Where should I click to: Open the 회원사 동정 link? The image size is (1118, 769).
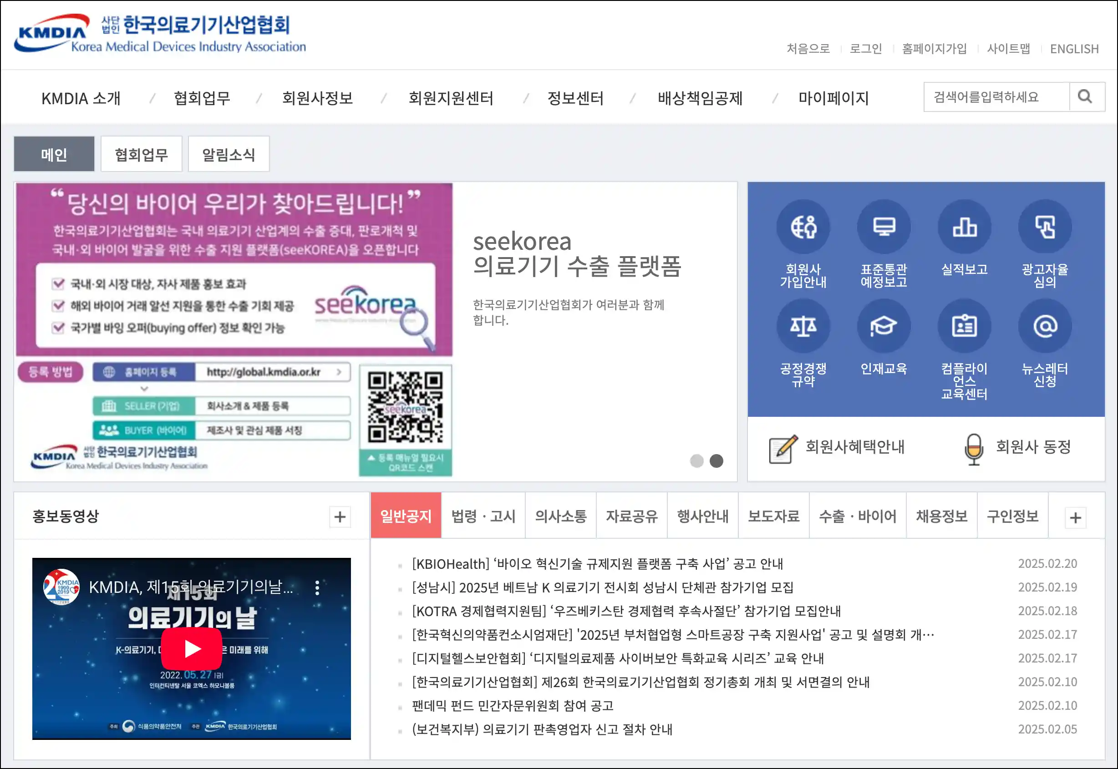(x=1033, y=447)
